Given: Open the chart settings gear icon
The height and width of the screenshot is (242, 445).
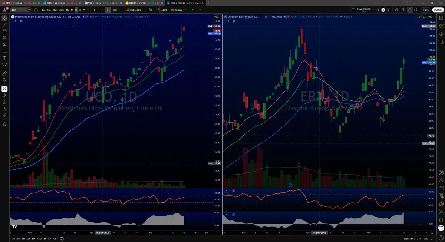Looking at the screenshot, I should 403,10.
